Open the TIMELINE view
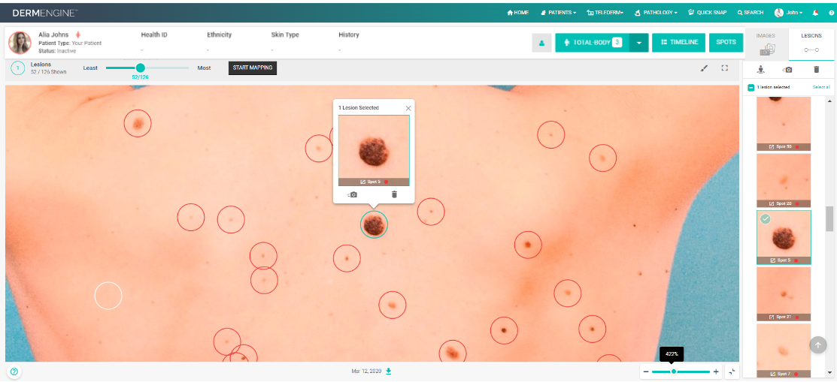The height and width of the screenshot is (382, 837). tap(678, 43)
